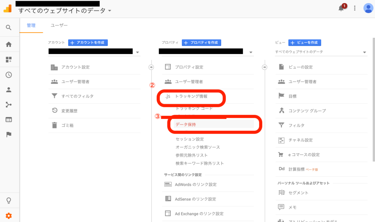
Task: Open Conversions flag icon in sidebar
Action: 9,134
